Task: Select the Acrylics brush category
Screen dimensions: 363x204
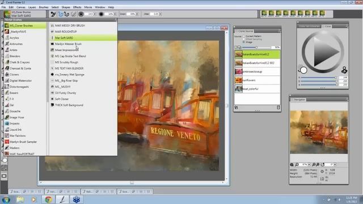Action: tap(25, 38)
